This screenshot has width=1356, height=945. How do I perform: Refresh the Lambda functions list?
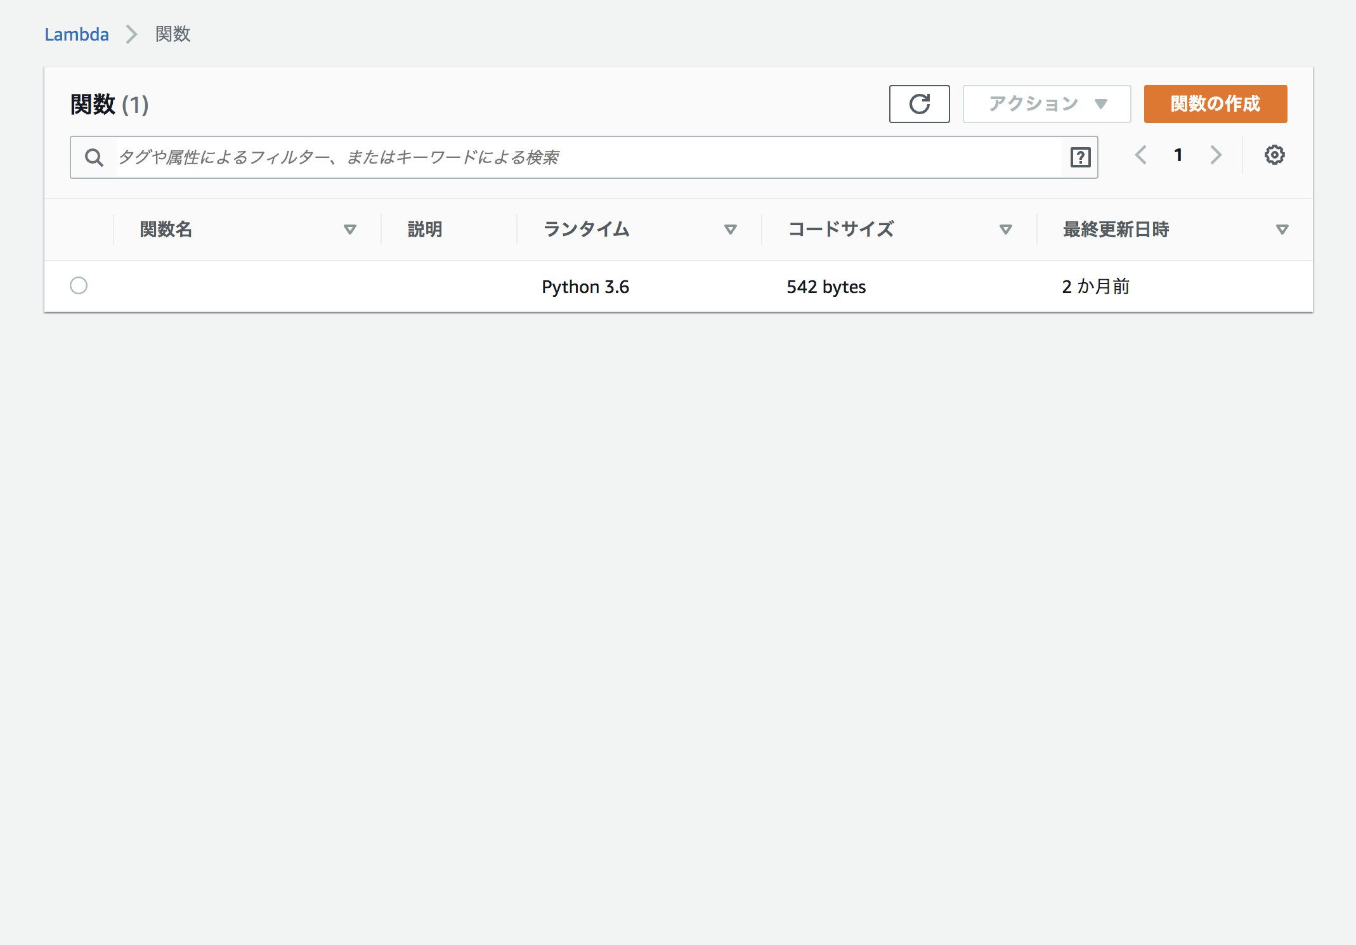pos(919,103)
